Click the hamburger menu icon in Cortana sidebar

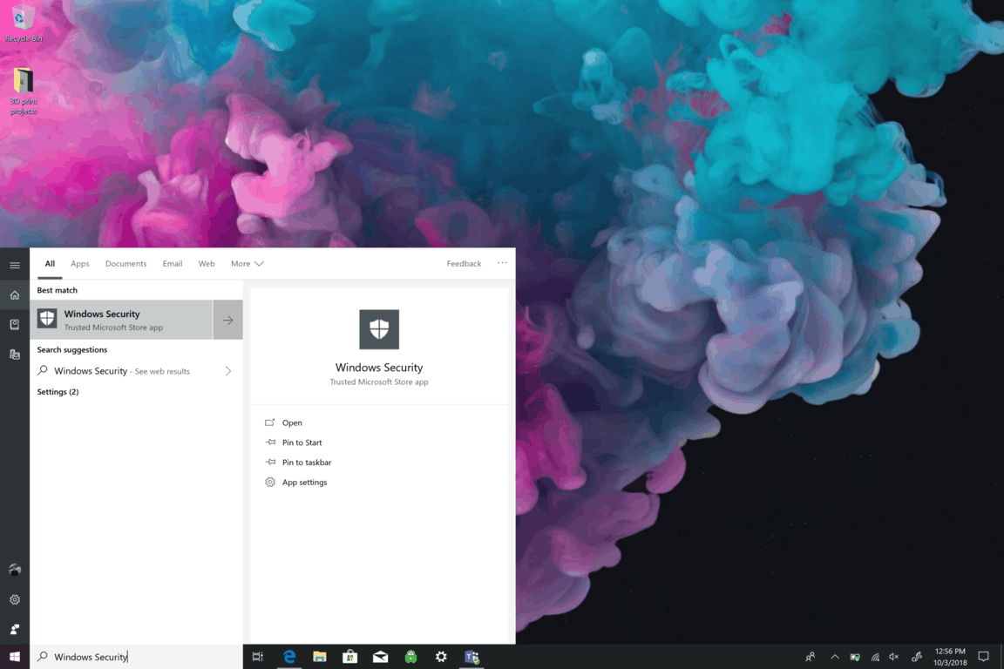coord(15,265)
